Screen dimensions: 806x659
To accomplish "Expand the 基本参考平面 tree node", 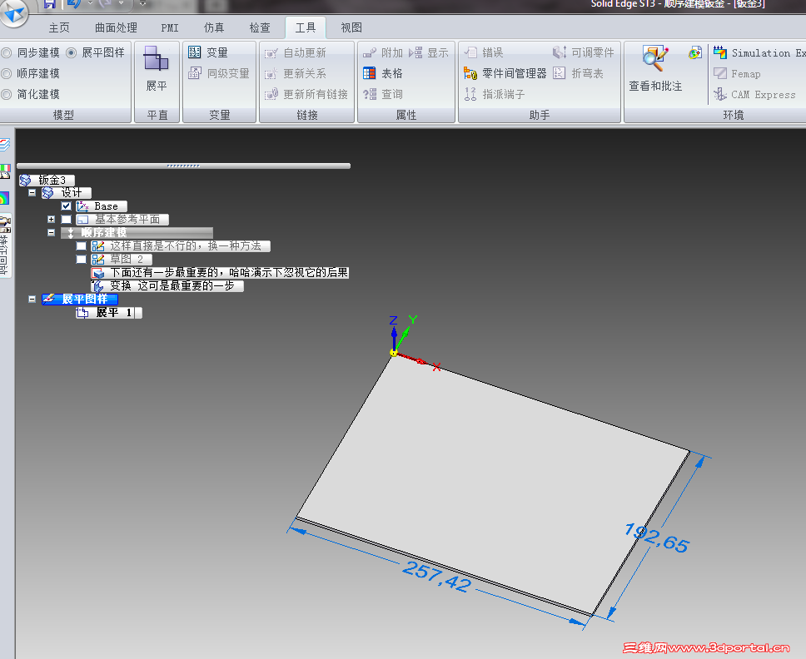I will tap(51, 220).
